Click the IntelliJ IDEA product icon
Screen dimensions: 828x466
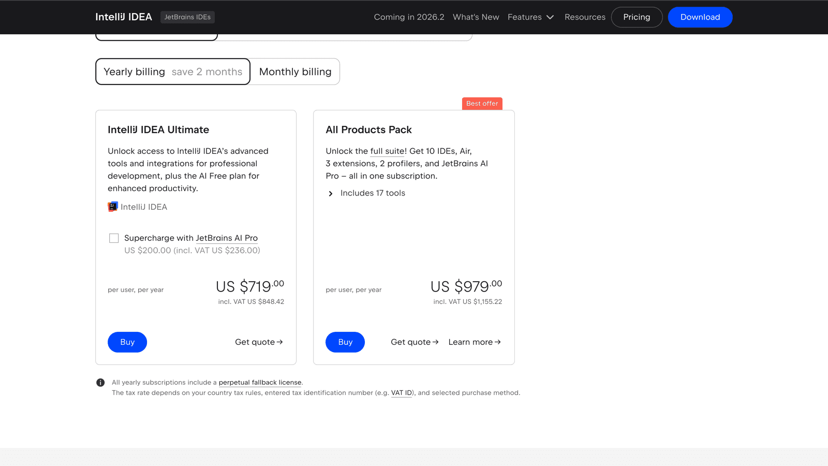112,207
